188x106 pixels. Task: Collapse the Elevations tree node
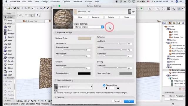coord(166,43)
